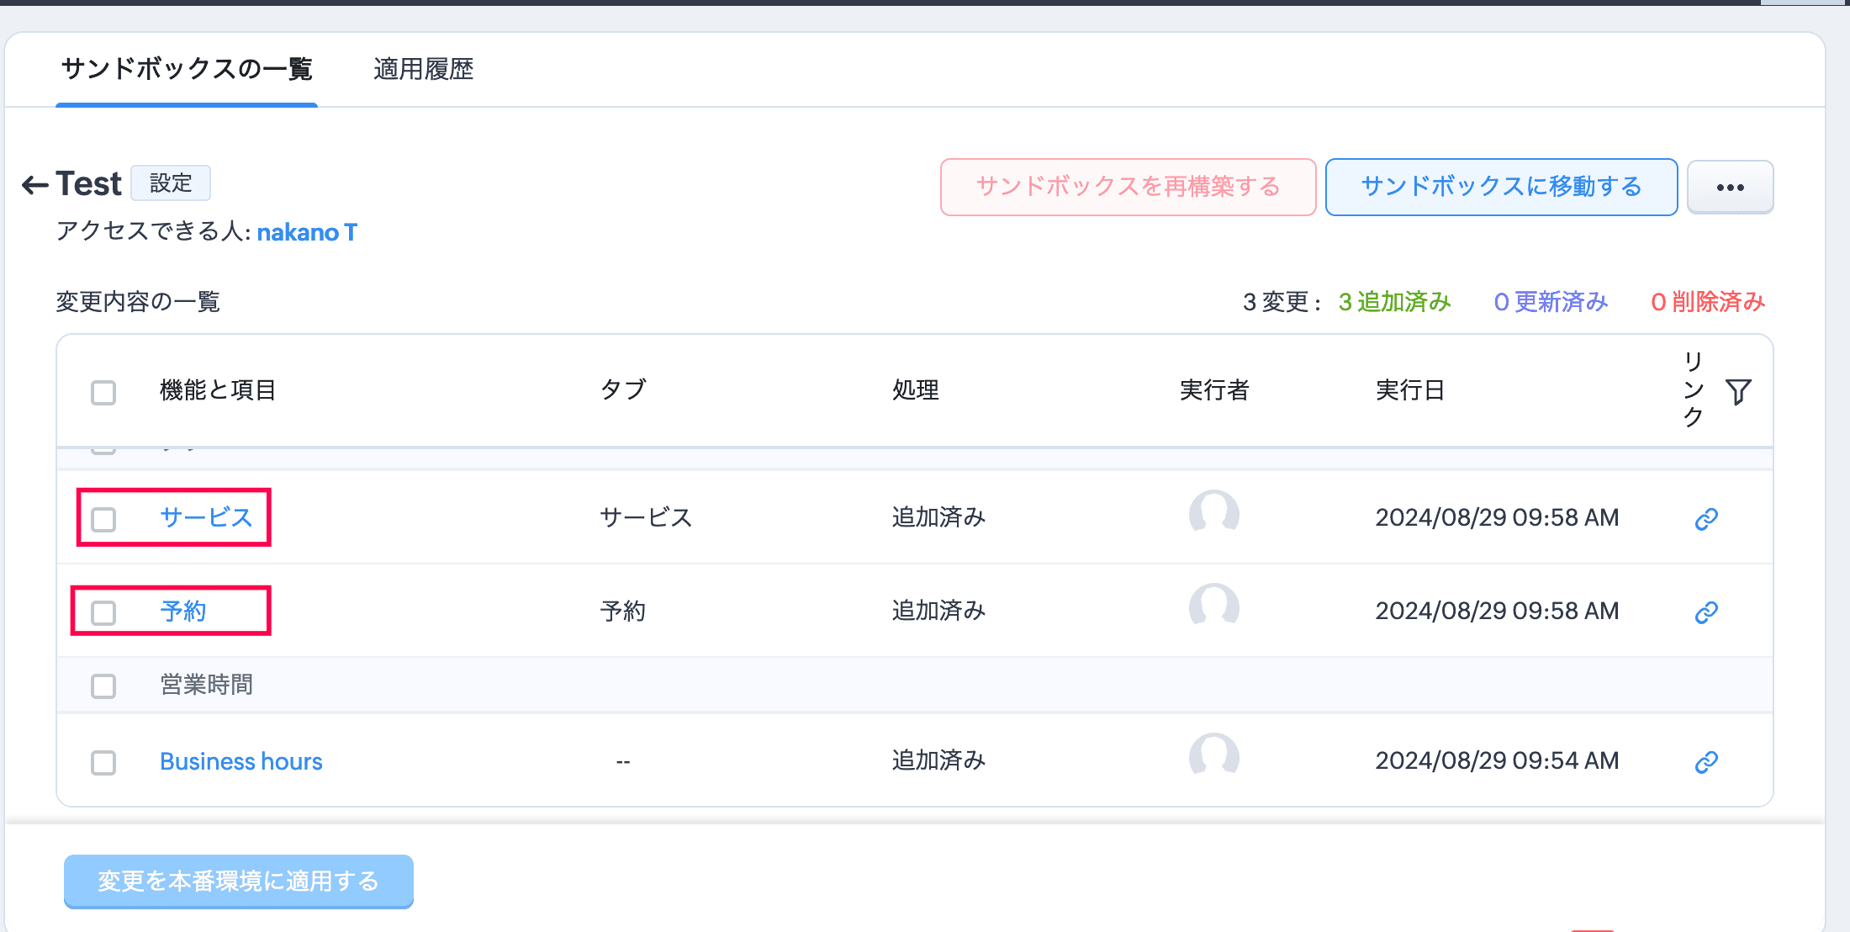This screenshot has width=1850, height=932.
Task: Select the サンドボックスの一覧 tab
Action: point(187,69)
